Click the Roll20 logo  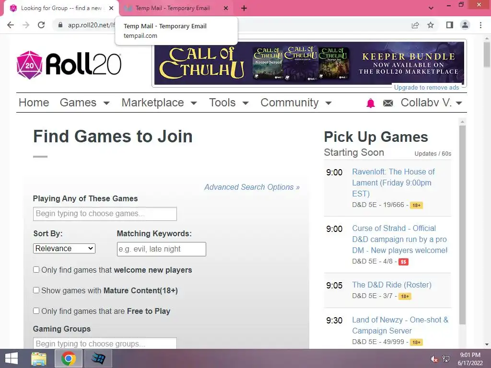69,65
